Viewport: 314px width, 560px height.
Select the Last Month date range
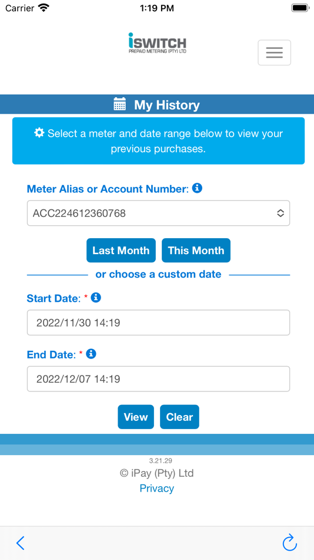click(121, 251)
